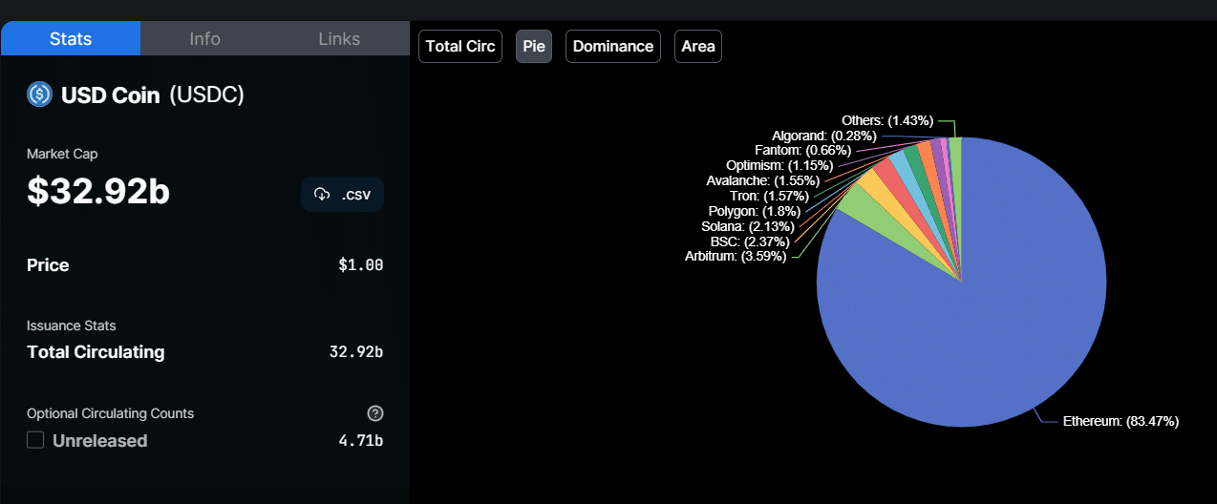Click the Optimism (1.15%) label
This screenshot has width=1217, height=504.
(x=779, y=165)
